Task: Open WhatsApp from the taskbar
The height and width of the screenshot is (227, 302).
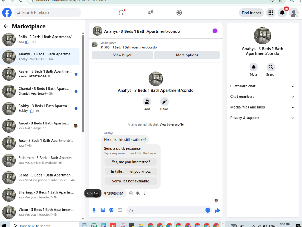Action: (x=94, y=225)
